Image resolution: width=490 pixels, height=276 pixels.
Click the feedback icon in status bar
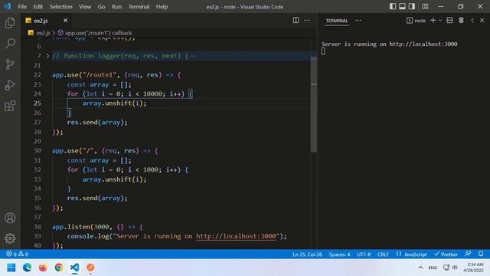coord(468,254)
